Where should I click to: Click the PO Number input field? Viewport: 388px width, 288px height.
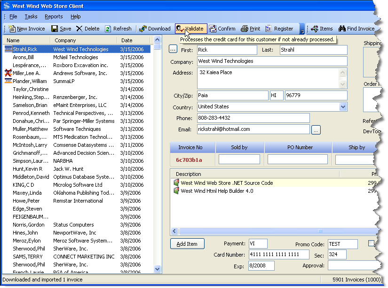click(x=298, y=159)
